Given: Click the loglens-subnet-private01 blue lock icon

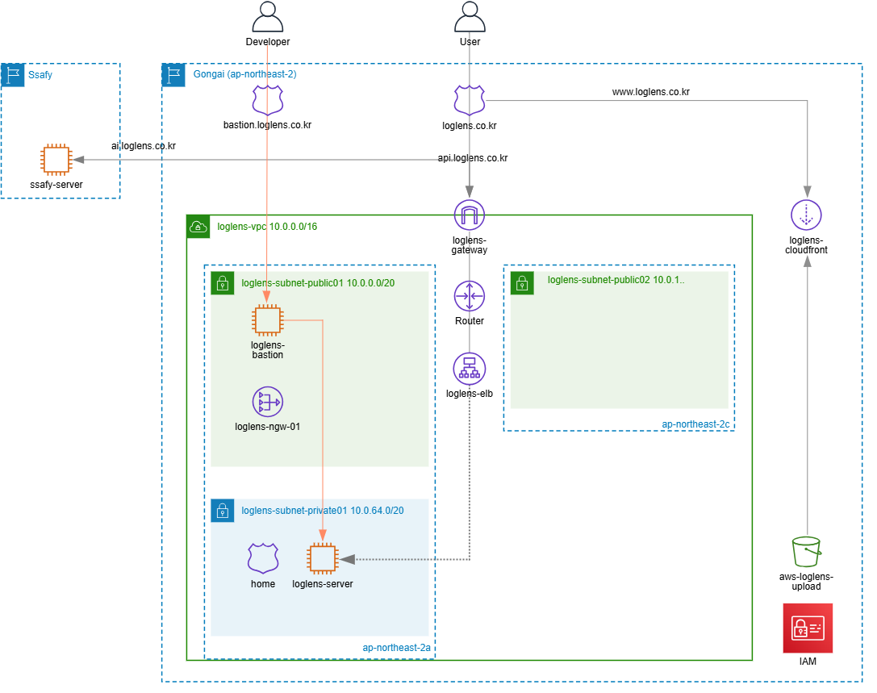Looking at the screenshot, I should click(223, 511).
